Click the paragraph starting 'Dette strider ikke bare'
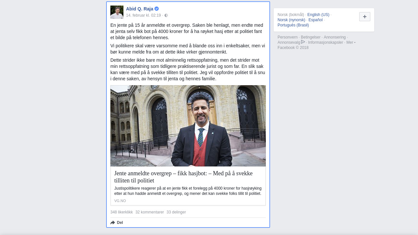418x235 pixels. click(x=188, y=70)
